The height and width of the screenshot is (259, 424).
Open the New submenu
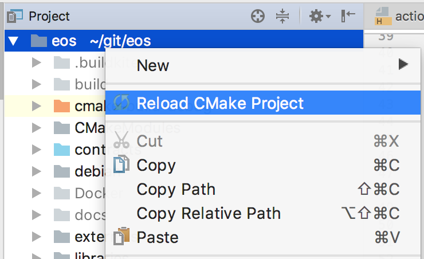click(x=263, y=66)
